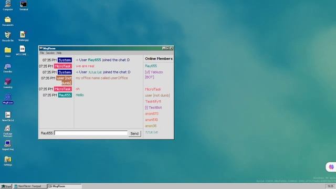This screenshot has width=336, height=189.
Task: Click the "oh" message from MicroTask
Action: point(78,89)
